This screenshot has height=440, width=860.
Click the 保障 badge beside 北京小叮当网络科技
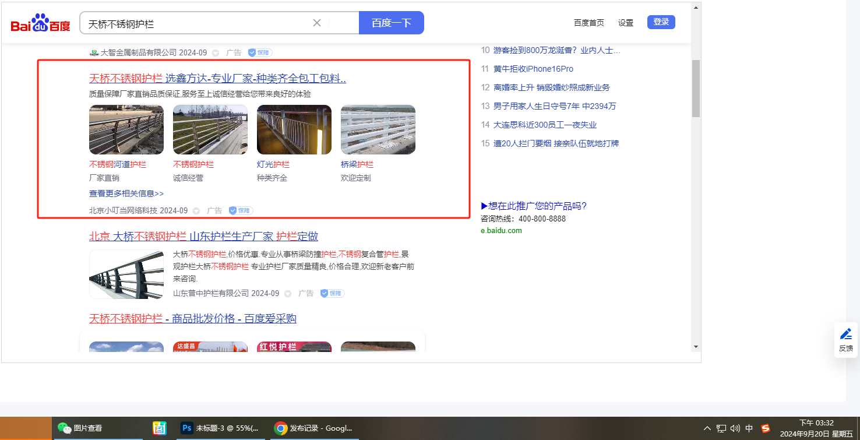[x=241, y=210]
